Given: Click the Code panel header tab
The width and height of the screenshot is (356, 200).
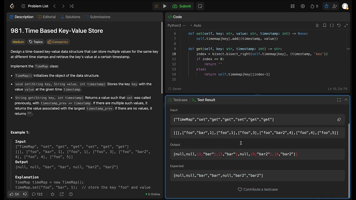Looking at the screenshot, I should [x=175, y=17].
